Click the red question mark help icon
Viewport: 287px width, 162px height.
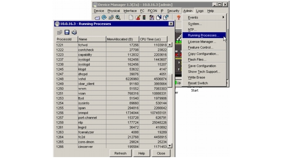click(179, 17)
